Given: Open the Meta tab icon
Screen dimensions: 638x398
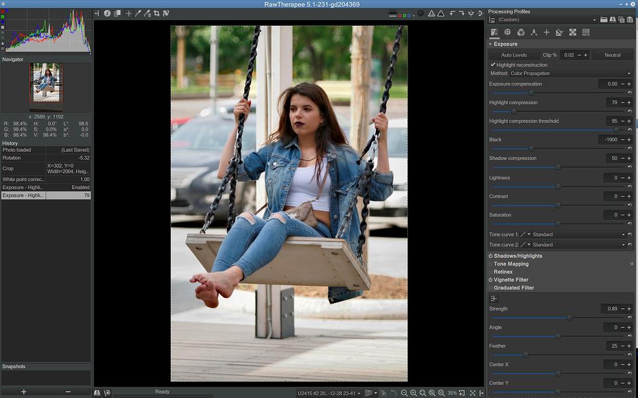Looking at the screenshot, I should pyautogui.click(x=586, y=33).
